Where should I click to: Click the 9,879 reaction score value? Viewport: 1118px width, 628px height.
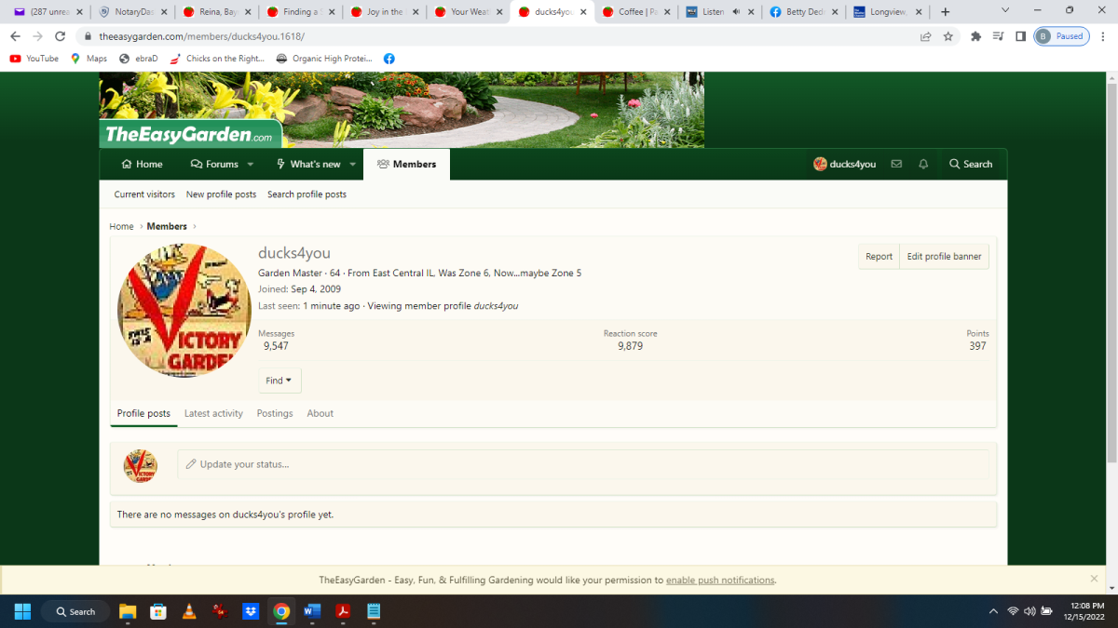pos(630,346)
